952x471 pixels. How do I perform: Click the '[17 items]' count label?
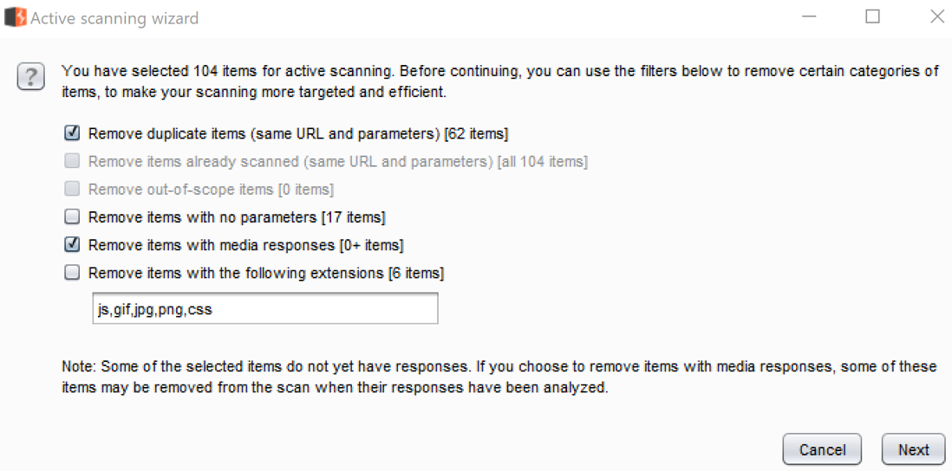pos(353,217)
